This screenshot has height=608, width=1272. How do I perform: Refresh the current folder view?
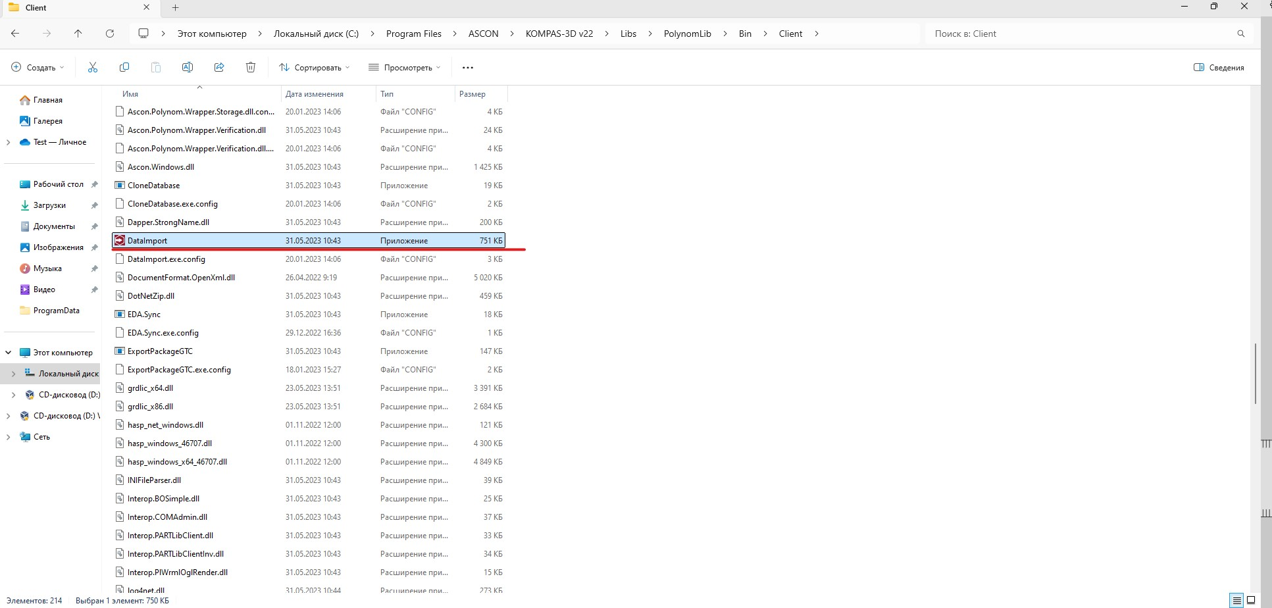pyautogui.click(x=110, y=34)
